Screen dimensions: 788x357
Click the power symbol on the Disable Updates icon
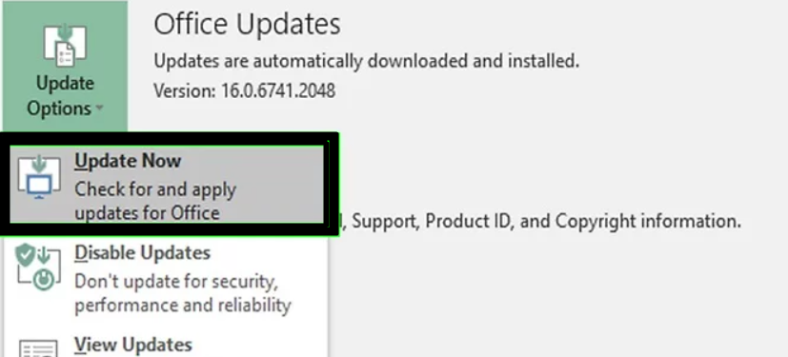tap(44, 280)
